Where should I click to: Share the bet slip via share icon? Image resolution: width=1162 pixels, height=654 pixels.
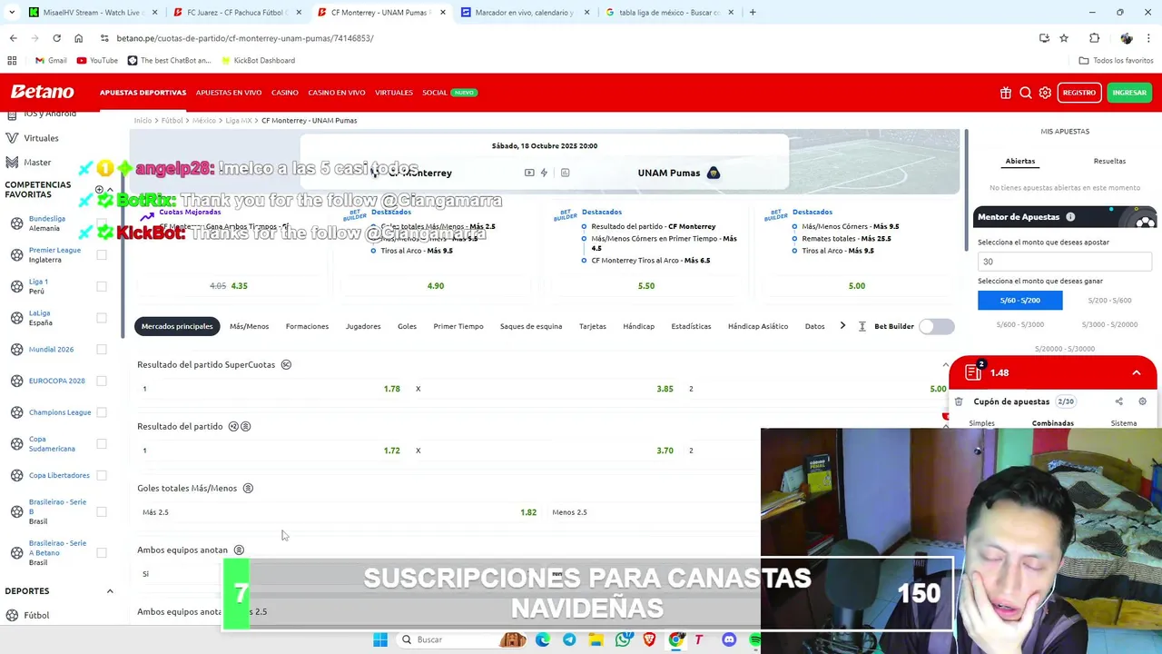tap(1118, 401)
